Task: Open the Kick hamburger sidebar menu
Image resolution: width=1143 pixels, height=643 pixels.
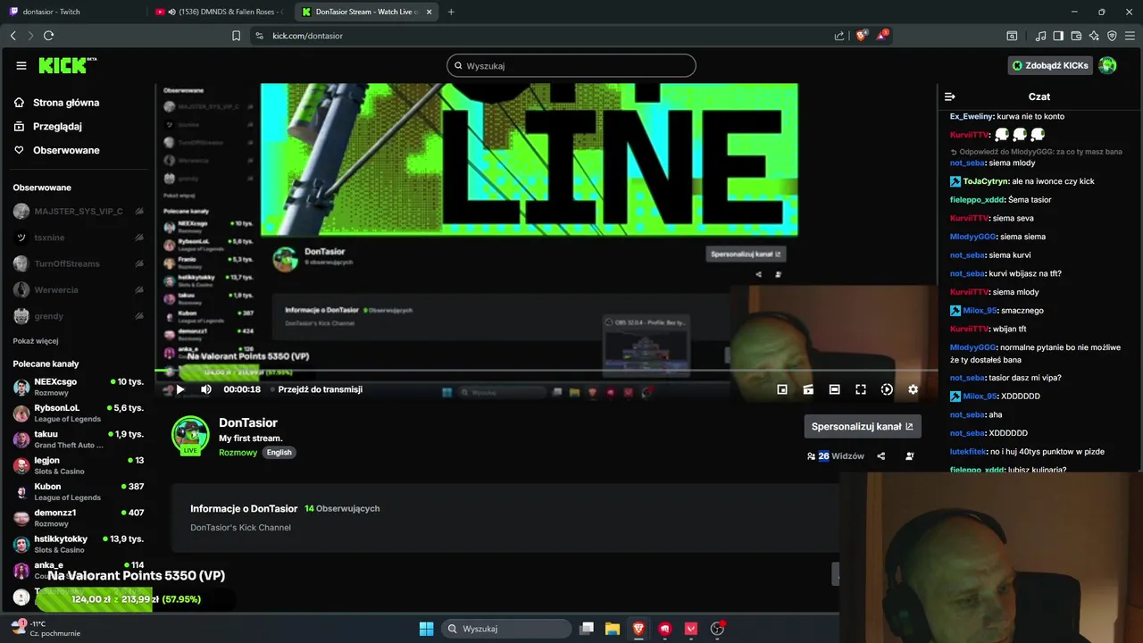Action: 21,65
